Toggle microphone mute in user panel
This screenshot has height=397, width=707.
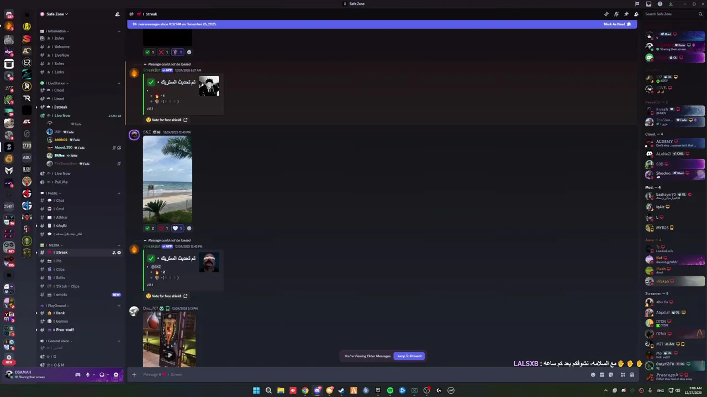coord(87,375)
